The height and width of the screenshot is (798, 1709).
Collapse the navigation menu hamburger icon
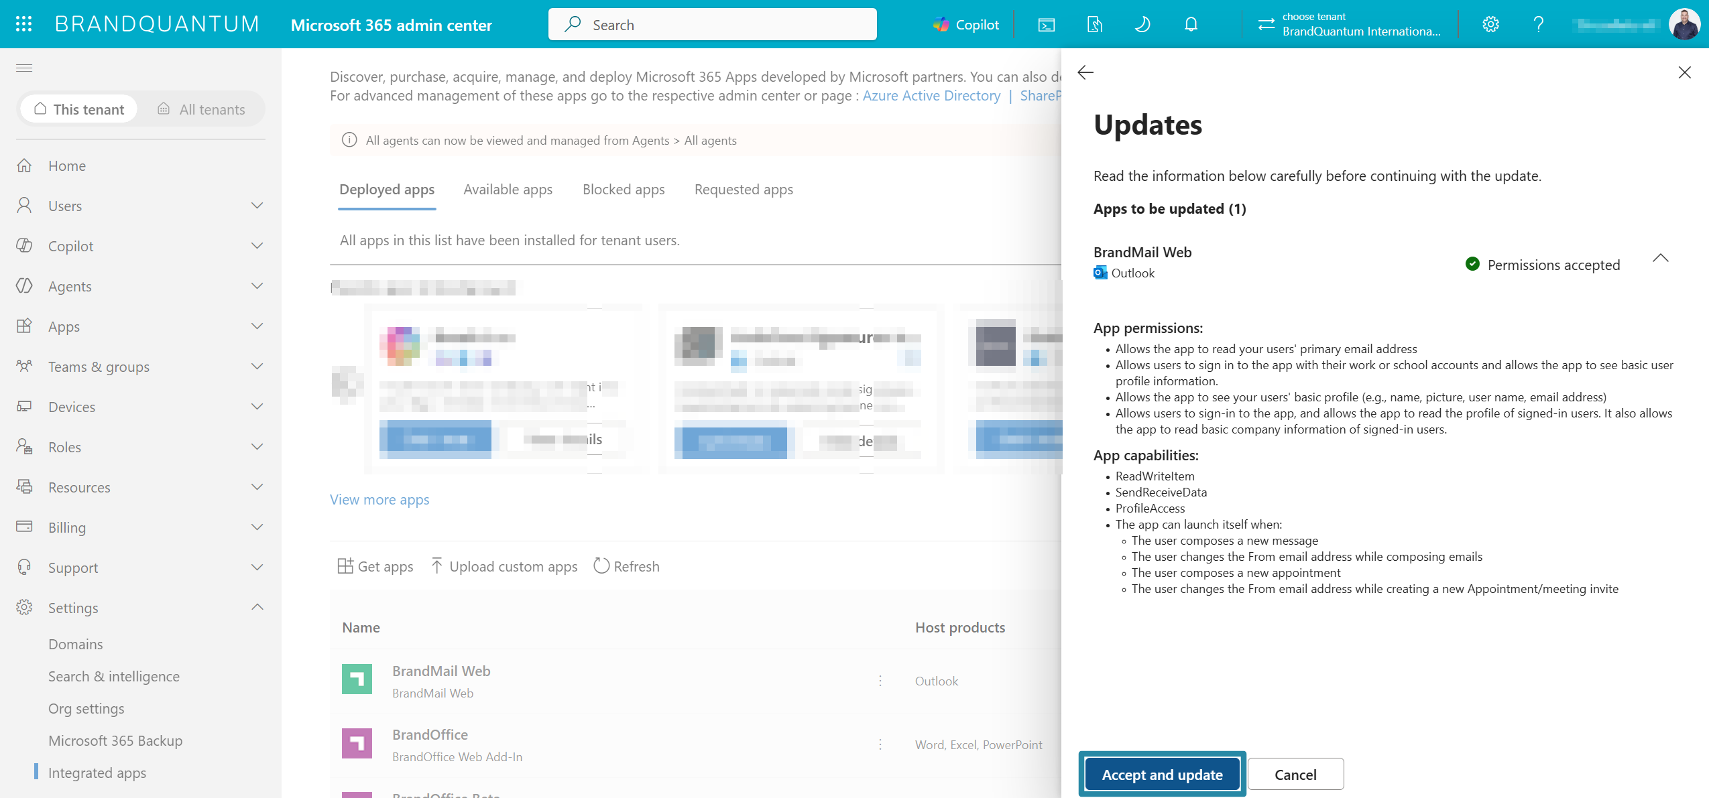[x=24, y=68]
